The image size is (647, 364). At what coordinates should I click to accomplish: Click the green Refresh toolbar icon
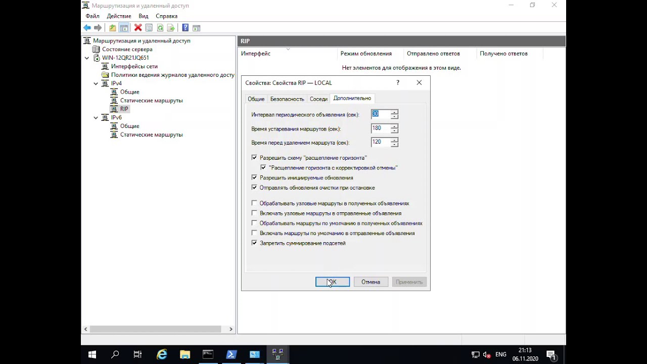(x=160, y=28)
